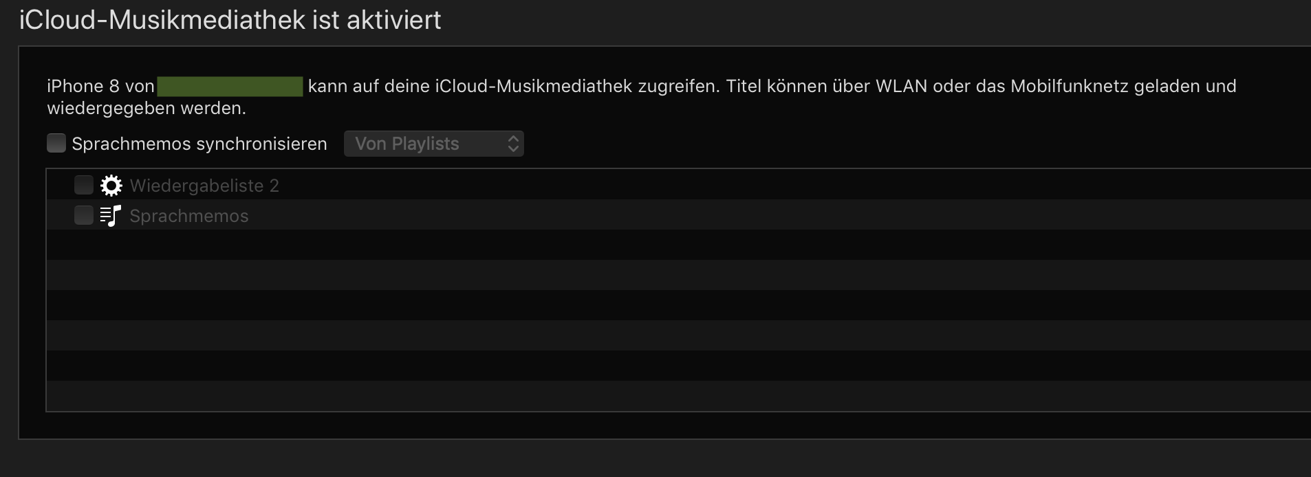Select the Wiedergabeliste 2 playlist name
Screen dimensions: 1311x477
[204, 186]
